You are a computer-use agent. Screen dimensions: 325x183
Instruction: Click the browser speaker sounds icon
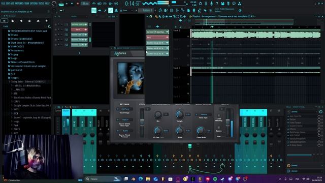click(x=21, y=21)
